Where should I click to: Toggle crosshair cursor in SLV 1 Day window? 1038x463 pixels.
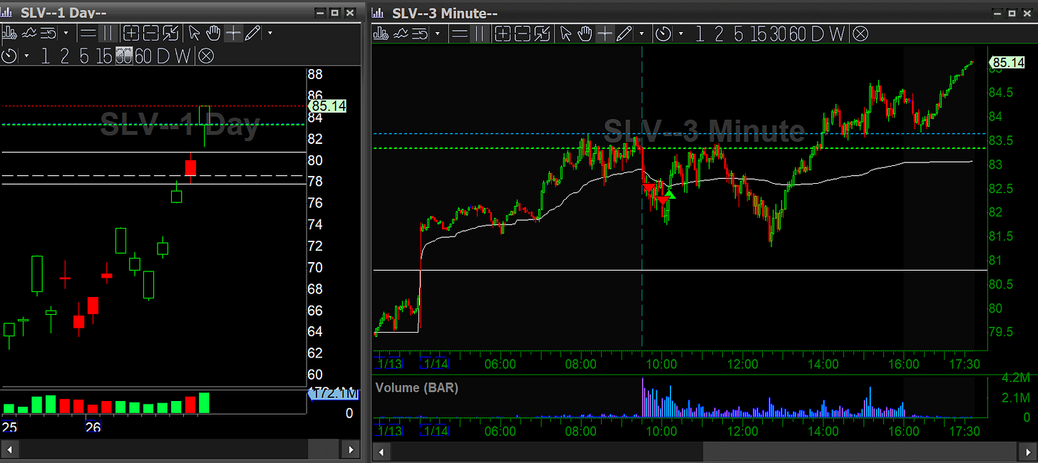click(232, 33)
